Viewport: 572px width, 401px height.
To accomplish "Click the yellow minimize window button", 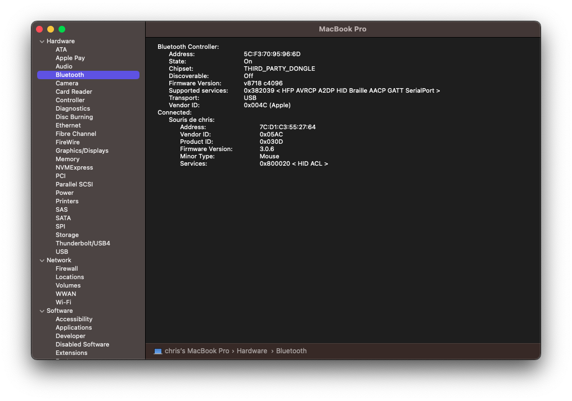I will tap(51, 29).
